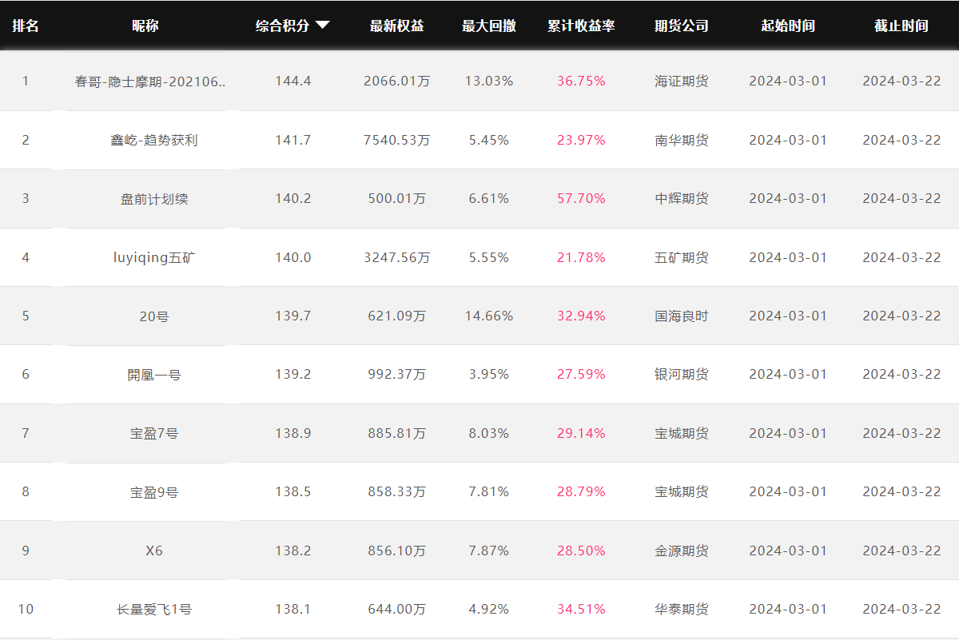Select company 国海良时
The width and height of the screenshot is (959, 640).
click(x=682, y=316)
